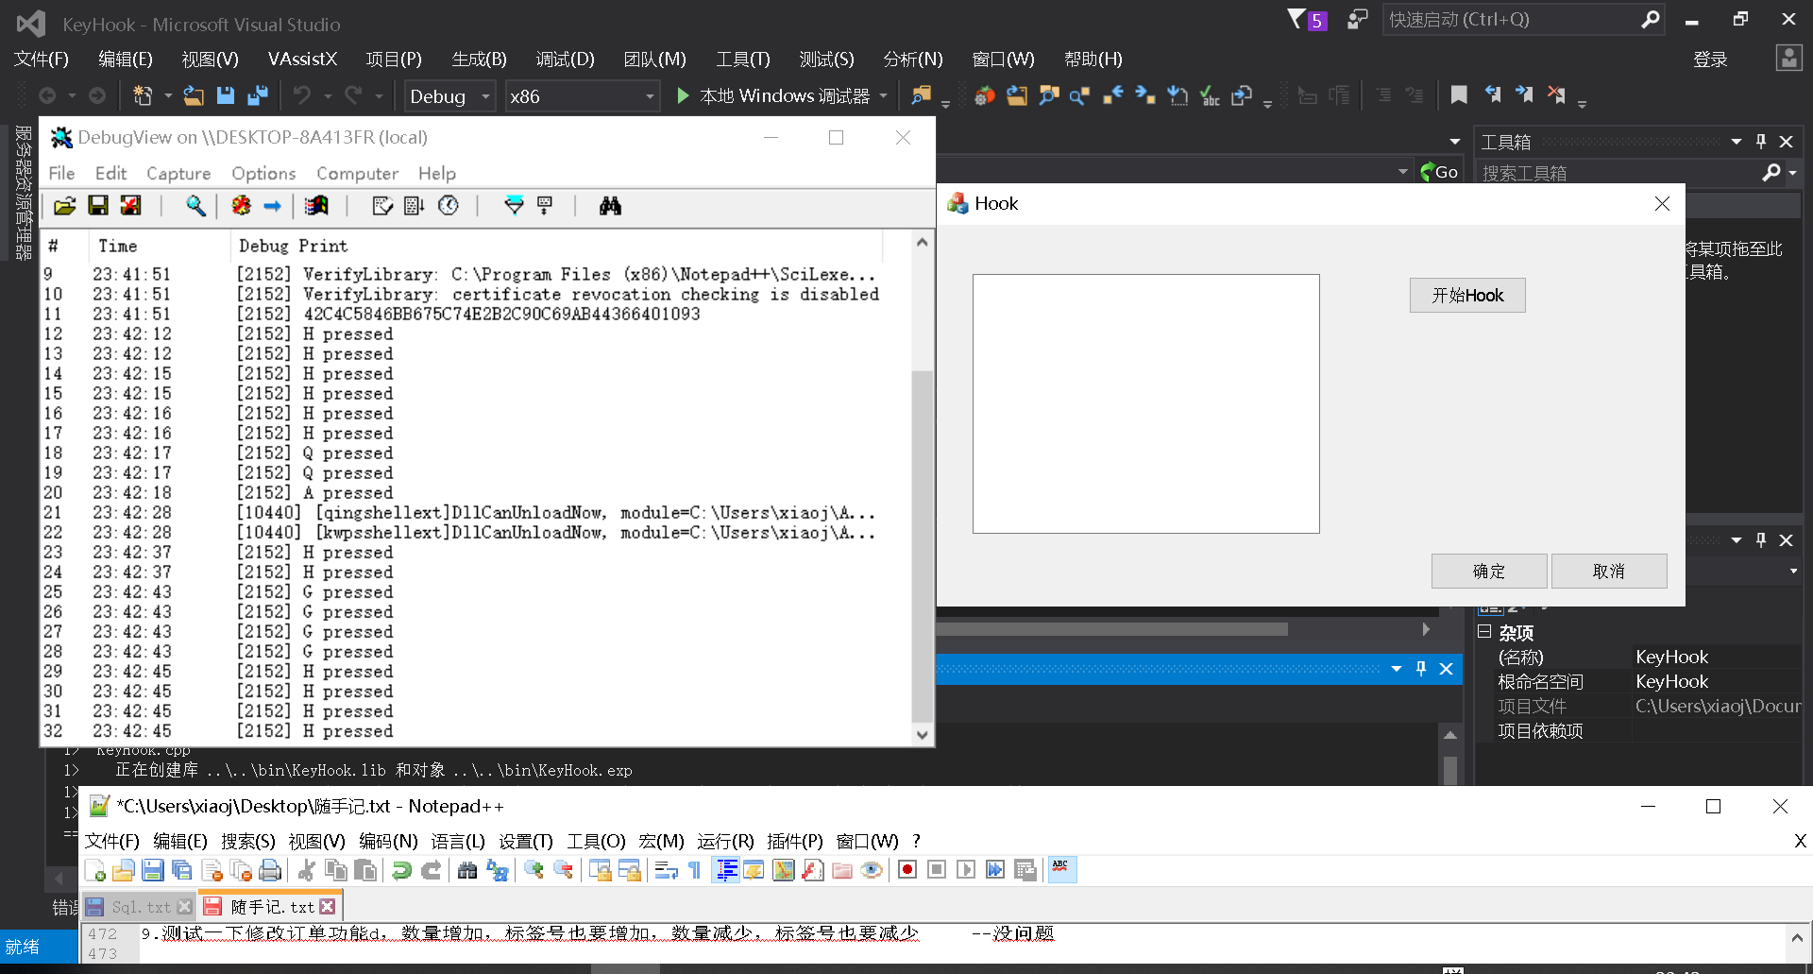
Task: Click Open log file icon in DebugView
Action: tap(64, 206)
